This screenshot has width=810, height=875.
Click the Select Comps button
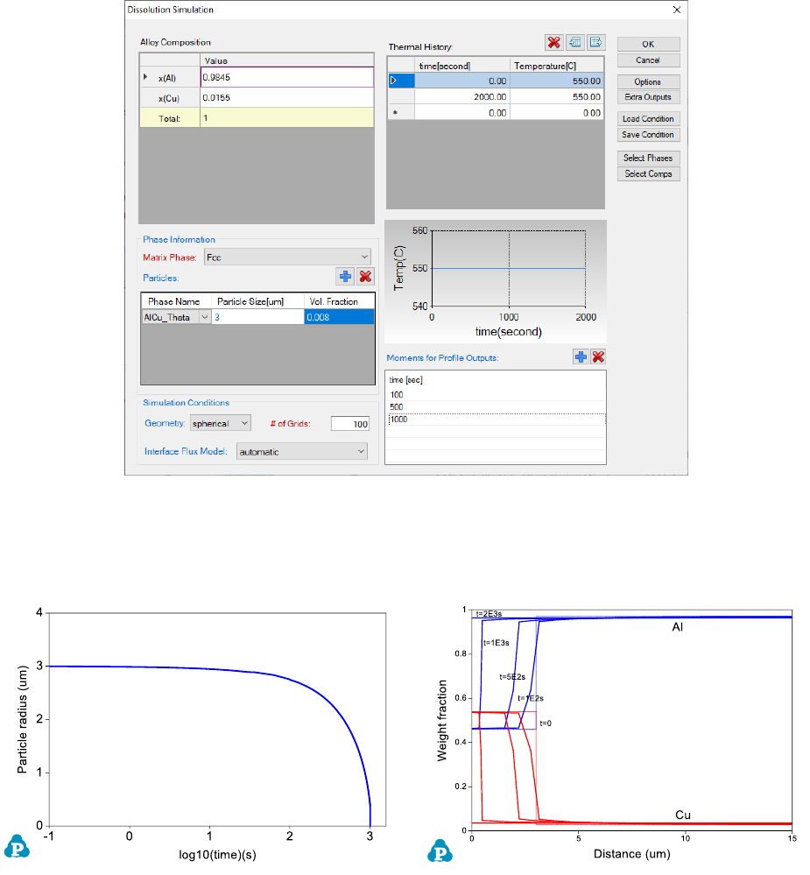(648, 173)
